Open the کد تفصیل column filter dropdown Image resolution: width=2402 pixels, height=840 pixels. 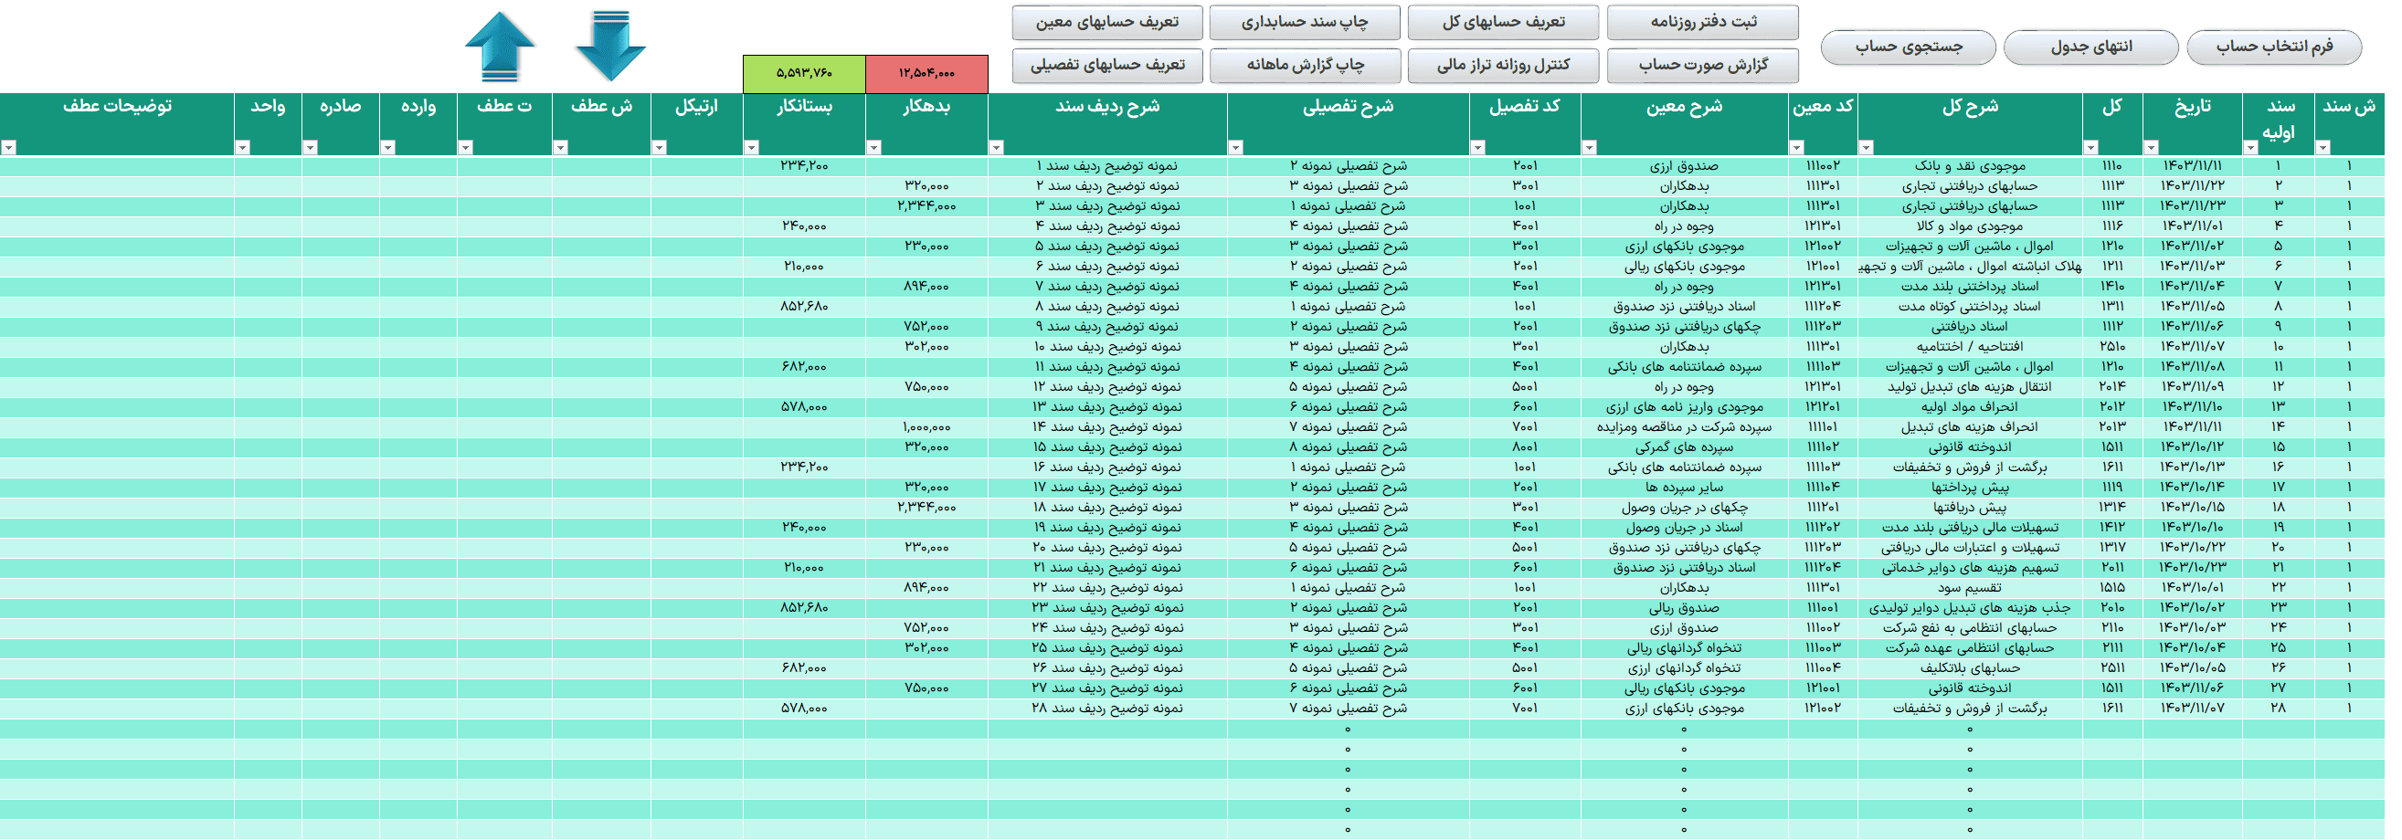click(1478, 147)
